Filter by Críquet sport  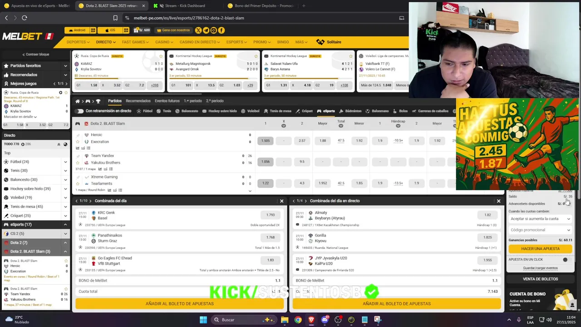click(304, 111)
